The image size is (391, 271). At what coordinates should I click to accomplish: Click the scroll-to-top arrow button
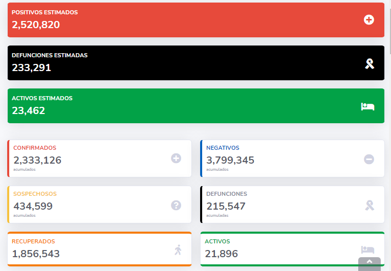click(370, 264)
